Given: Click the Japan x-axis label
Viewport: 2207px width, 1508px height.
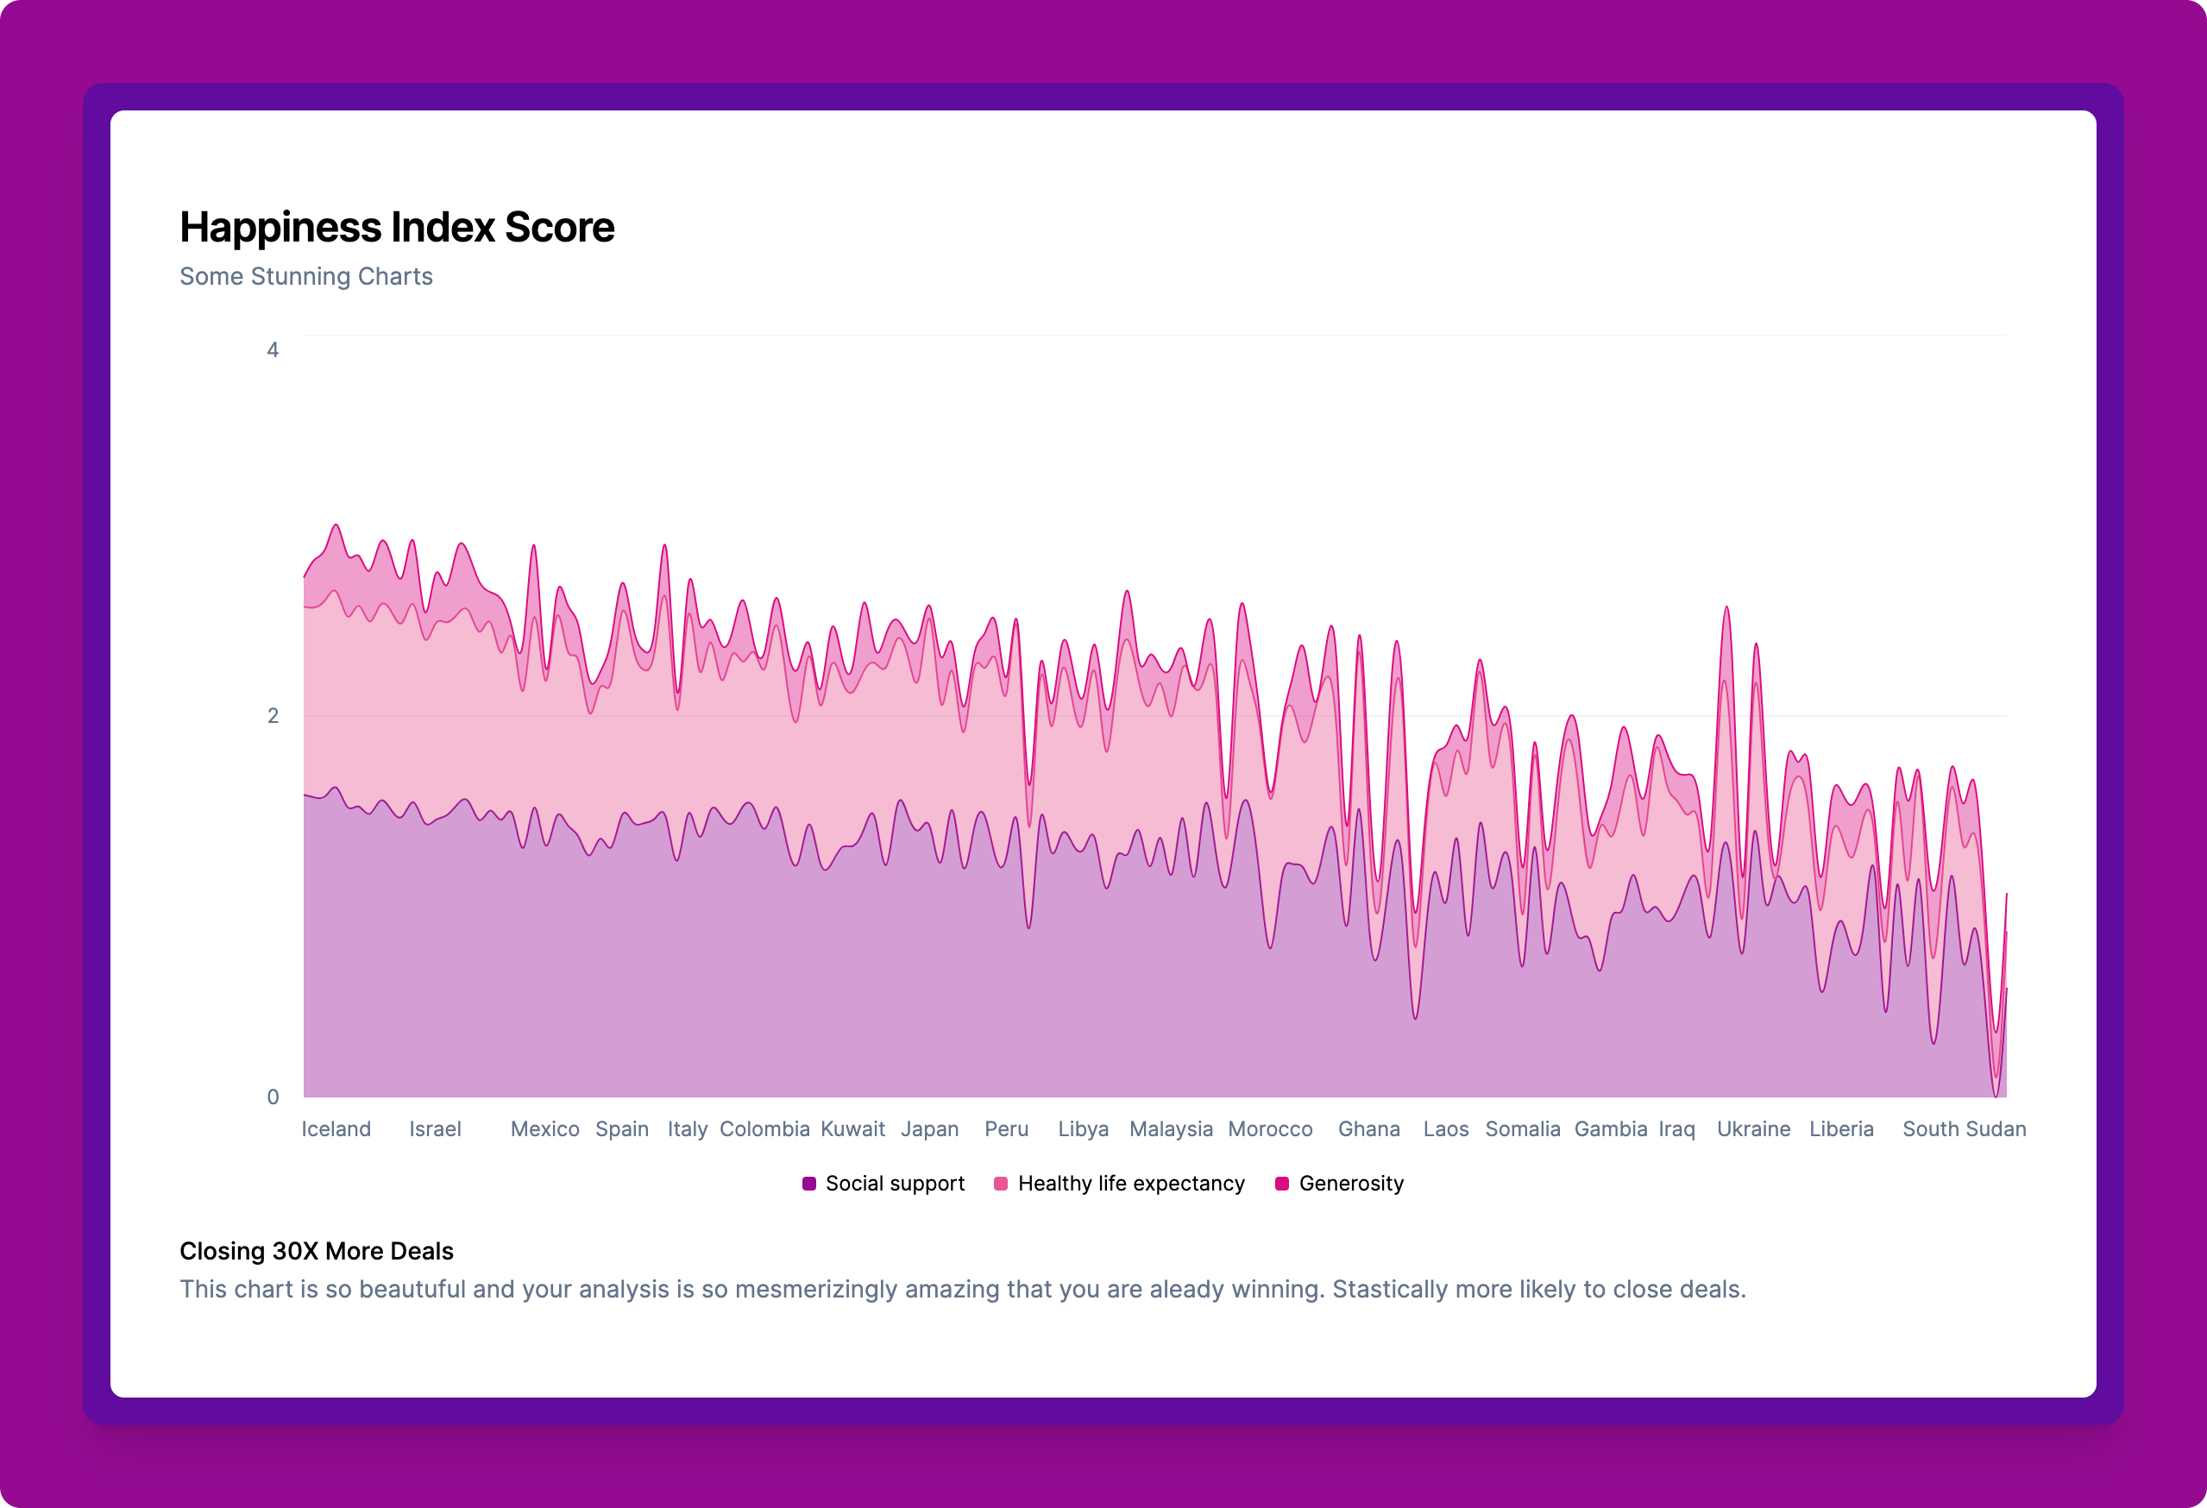Looking at the screenshot, I should (x=930, y=1129).
